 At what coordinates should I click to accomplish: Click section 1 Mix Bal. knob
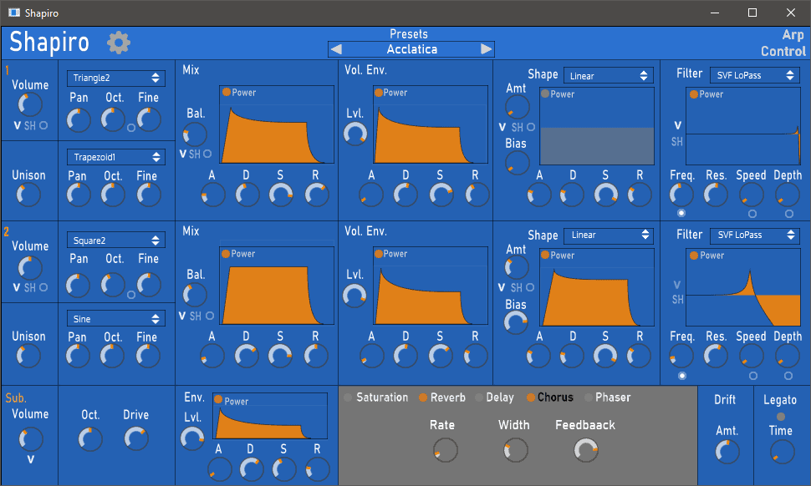[195, 134]
